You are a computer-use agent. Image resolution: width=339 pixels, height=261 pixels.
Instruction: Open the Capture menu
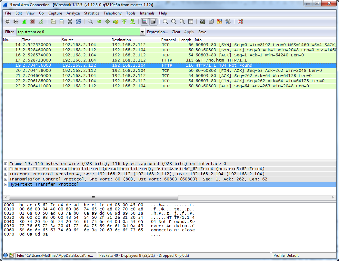coord(55,13)
